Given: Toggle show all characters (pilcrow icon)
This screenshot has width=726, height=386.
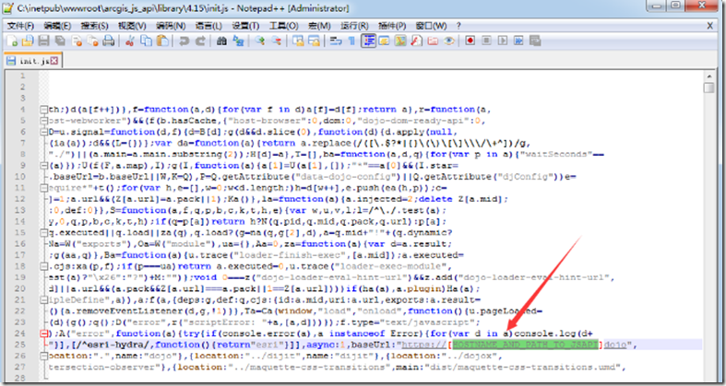Looking at the screenshot, I should point(351,41).
